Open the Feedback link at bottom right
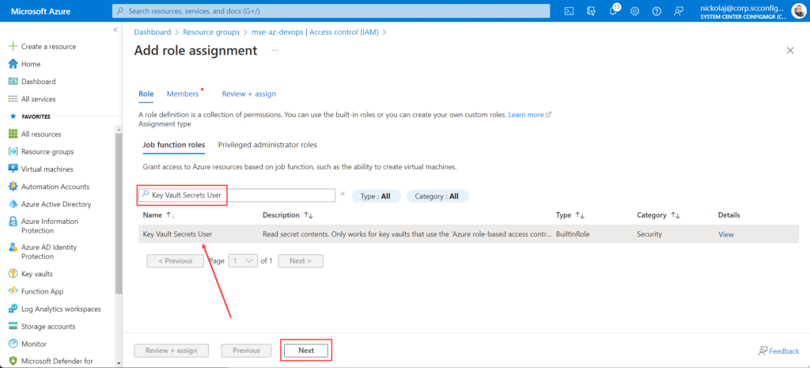This screenshot has width=810, height=368. 778,351
